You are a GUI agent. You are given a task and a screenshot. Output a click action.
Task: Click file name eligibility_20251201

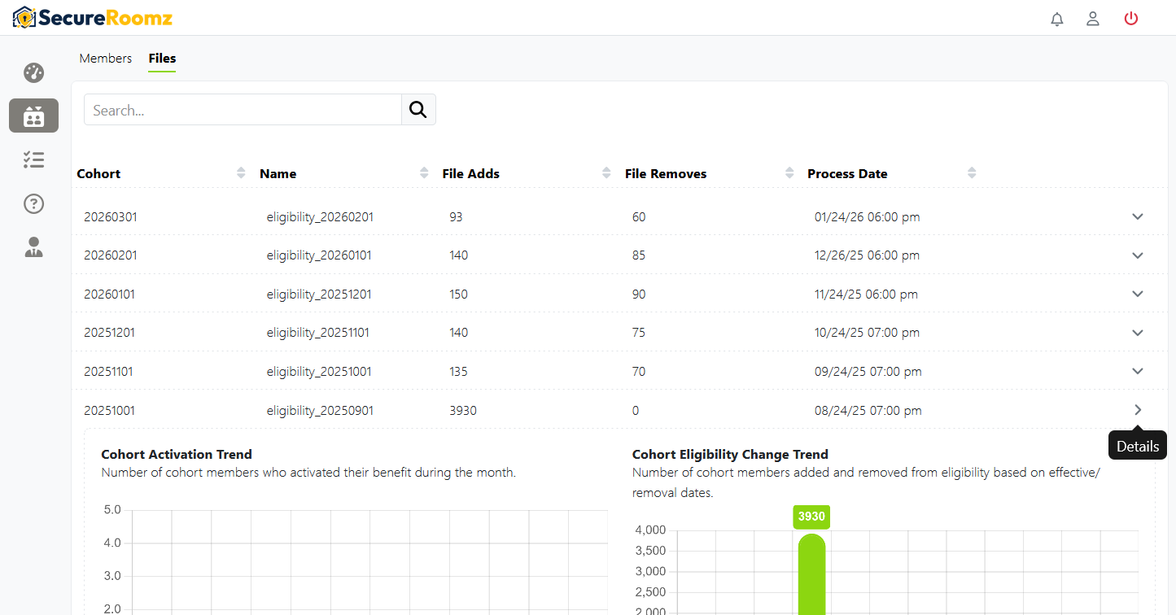(x=319, y=294)
